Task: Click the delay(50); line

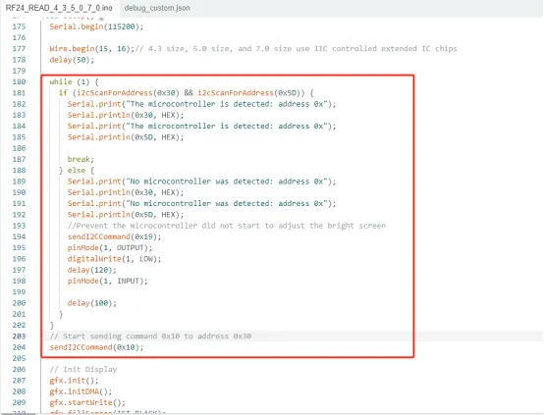Action: [x=72, y=60]
